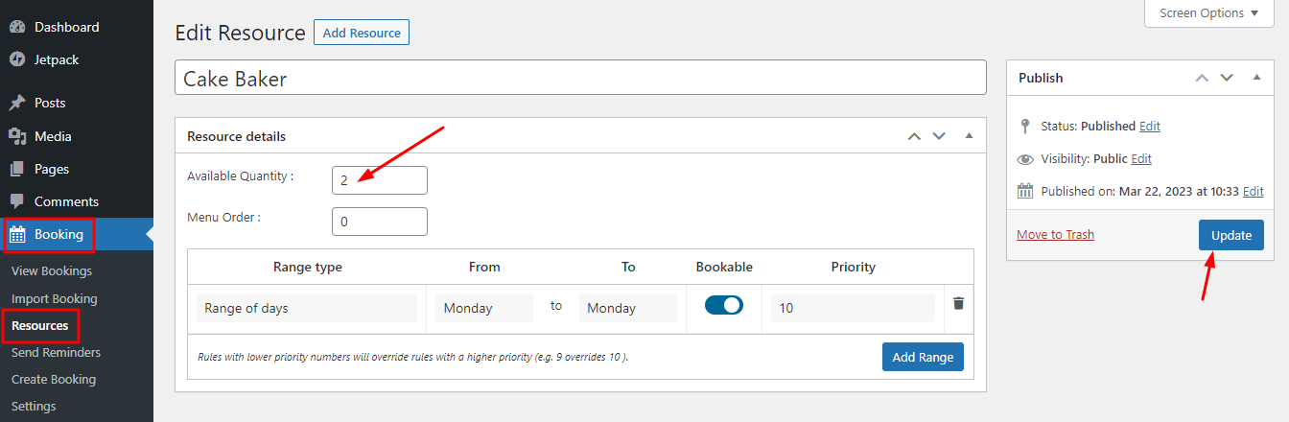Open the To day dropdown
Screen dimensions: 1289x422
[627, 308]
